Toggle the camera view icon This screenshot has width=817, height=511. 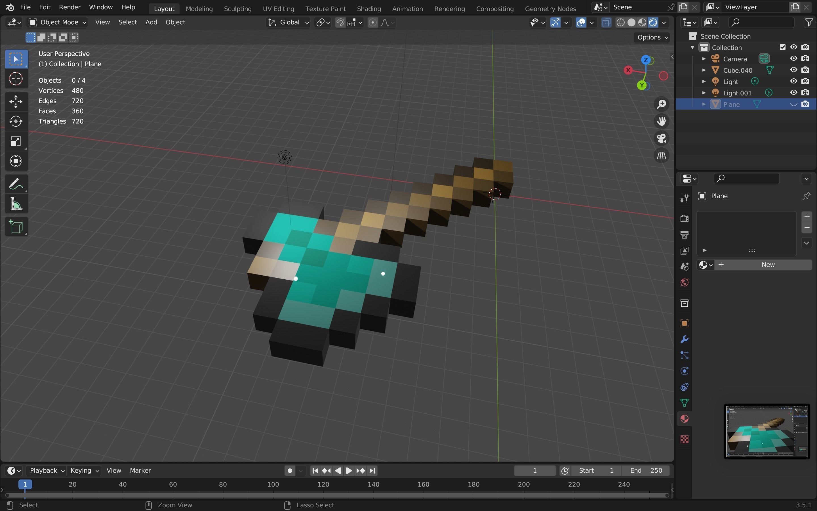[x=661, y=139]
